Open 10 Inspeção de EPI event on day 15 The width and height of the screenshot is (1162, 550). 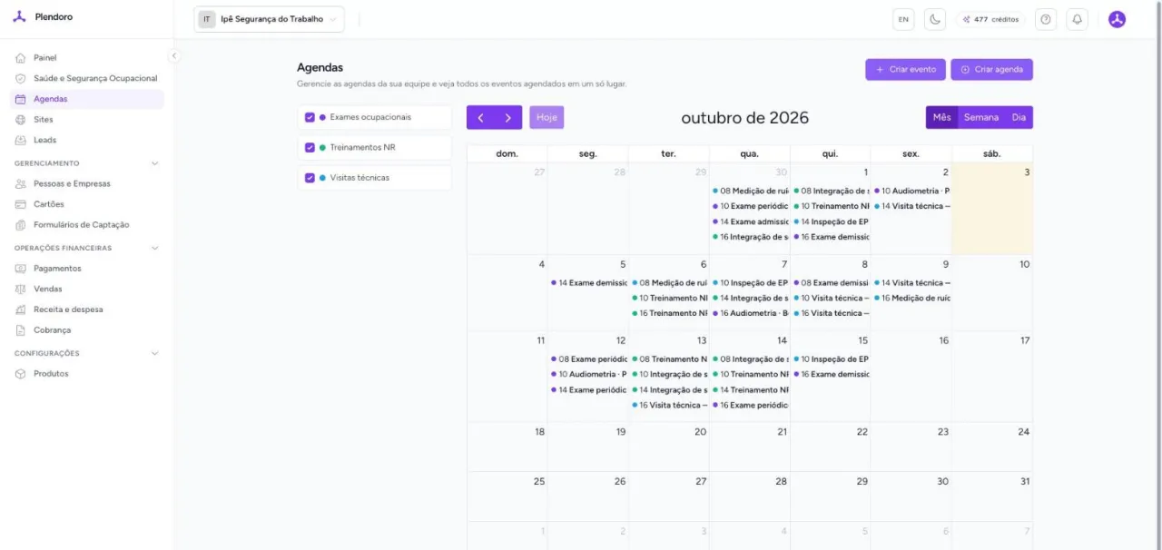(x=831, y=359)
